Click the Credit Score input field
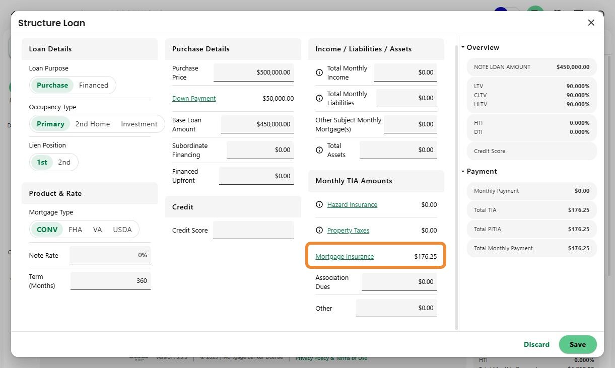This screenshot has width=615, height=368. click(x=253, y=230)
